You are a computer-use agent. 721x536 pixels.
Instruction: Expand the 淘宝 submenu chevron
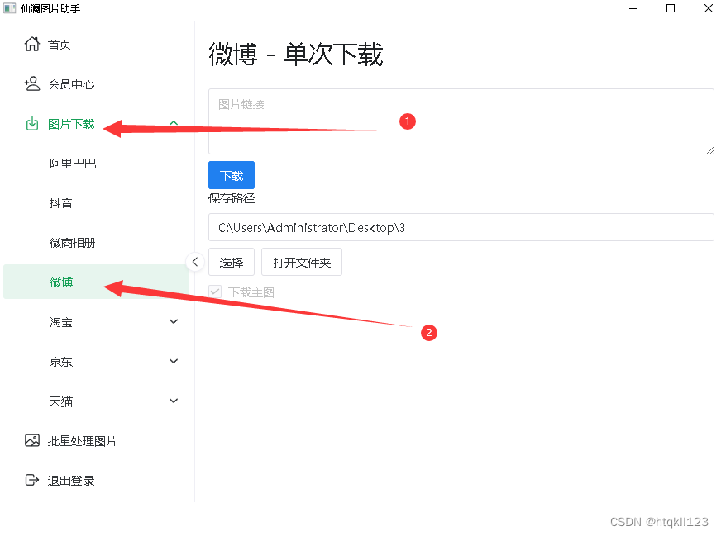174,321
